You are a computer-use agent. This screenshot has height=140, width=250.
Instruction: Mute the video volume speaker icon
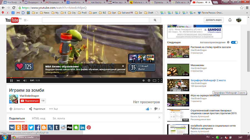coord(25,80)
